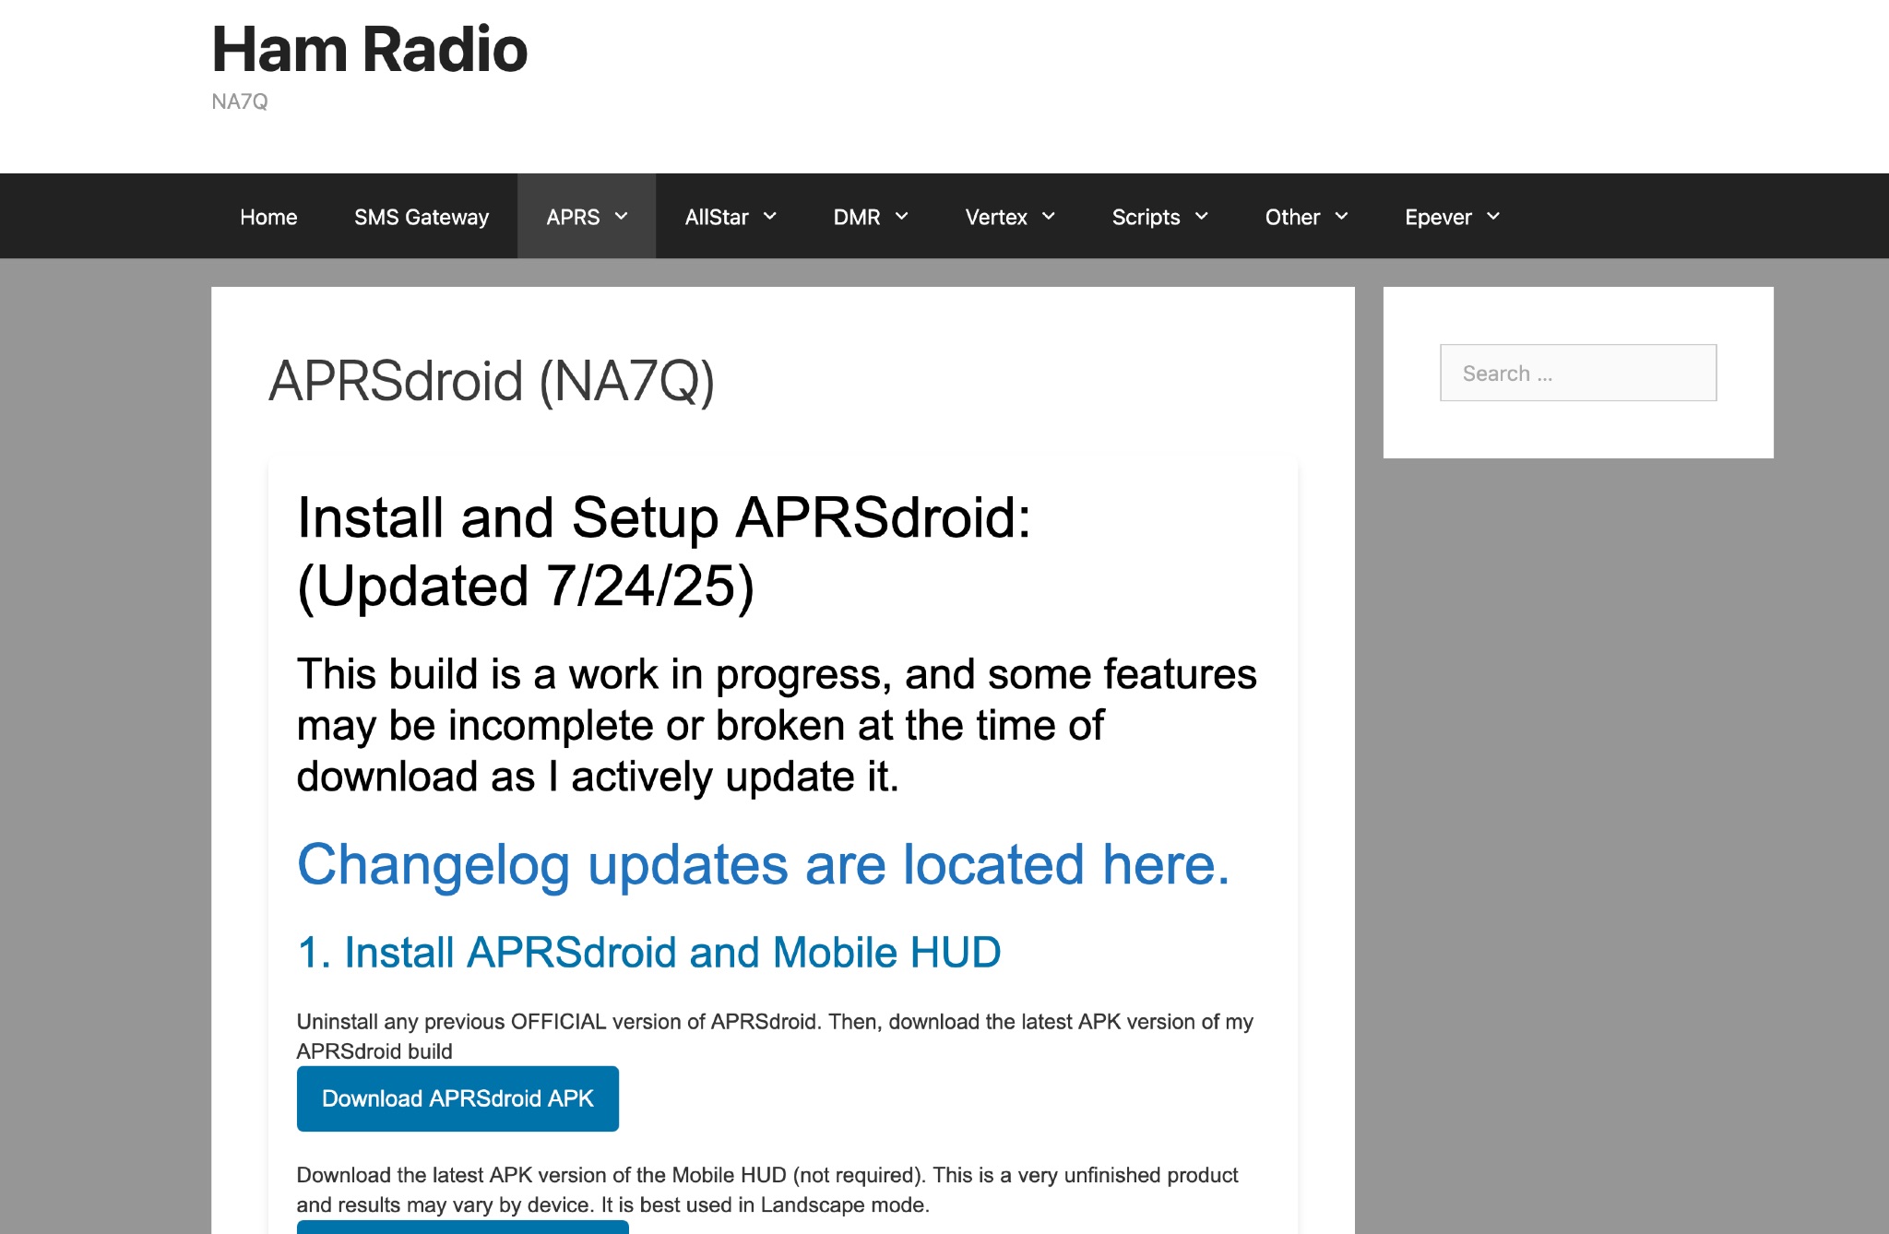This screenshot has width=1889, height=1234.
Task: Expand the Epever dropdown chevron
Action: [x=1493, y=216]
